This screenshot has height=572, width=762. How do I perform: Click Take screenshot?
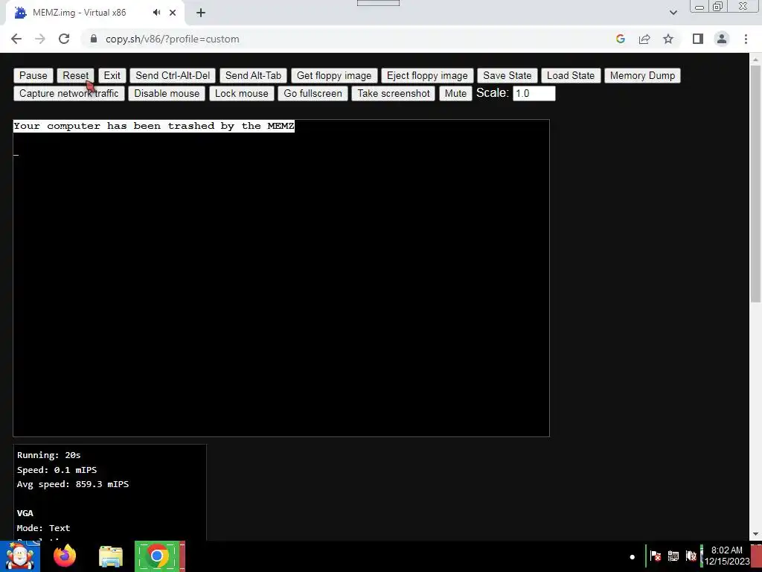click(x=394, y=93)
